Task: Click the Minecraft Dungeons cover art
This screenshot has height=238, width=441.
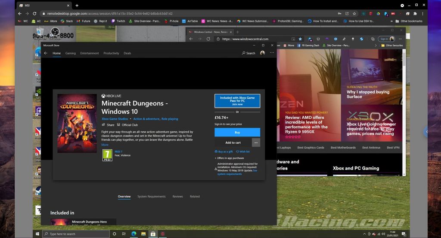Action: [77, 124]
